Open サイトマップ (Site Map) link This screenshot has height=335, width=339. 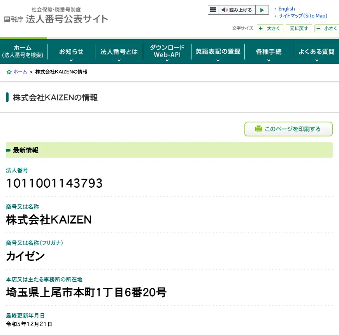(303, 16)
